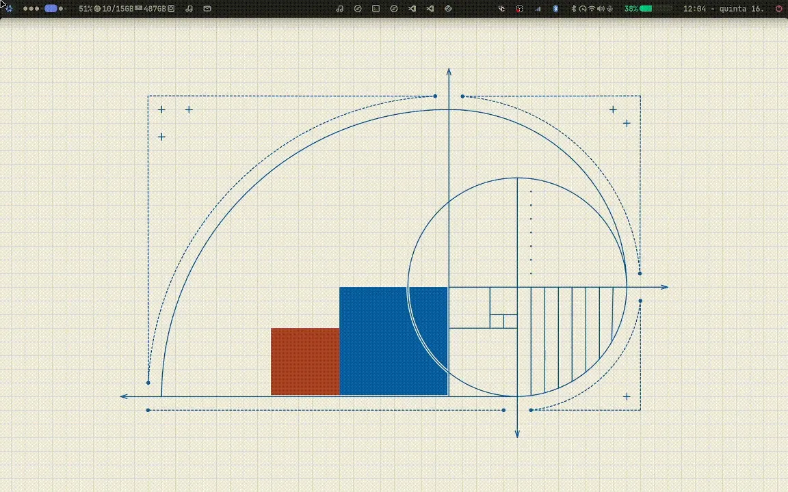
Task: Open the mail envelope icon
Action: tap(207, 8)
